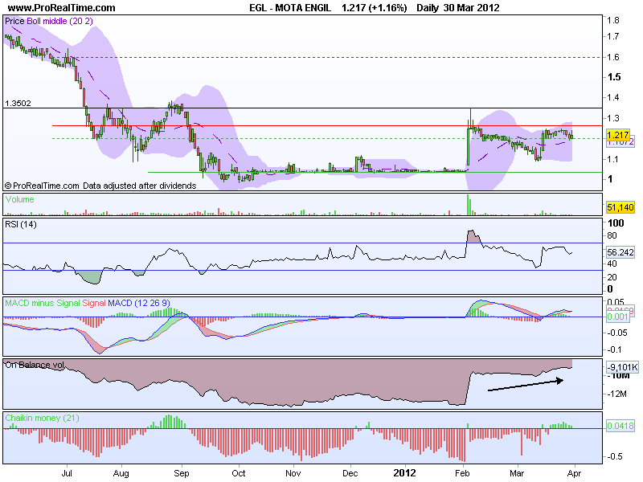Click the "On Balance vol" panel label

[35, 365]
